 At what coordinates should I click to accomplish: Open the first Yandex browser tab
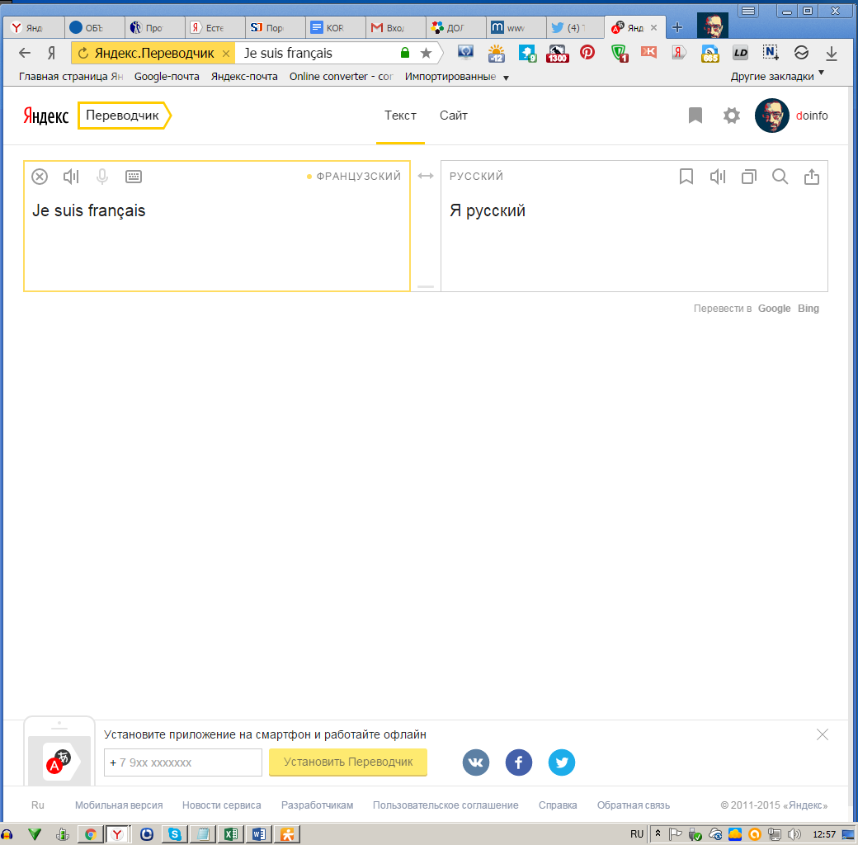point(33,27)
